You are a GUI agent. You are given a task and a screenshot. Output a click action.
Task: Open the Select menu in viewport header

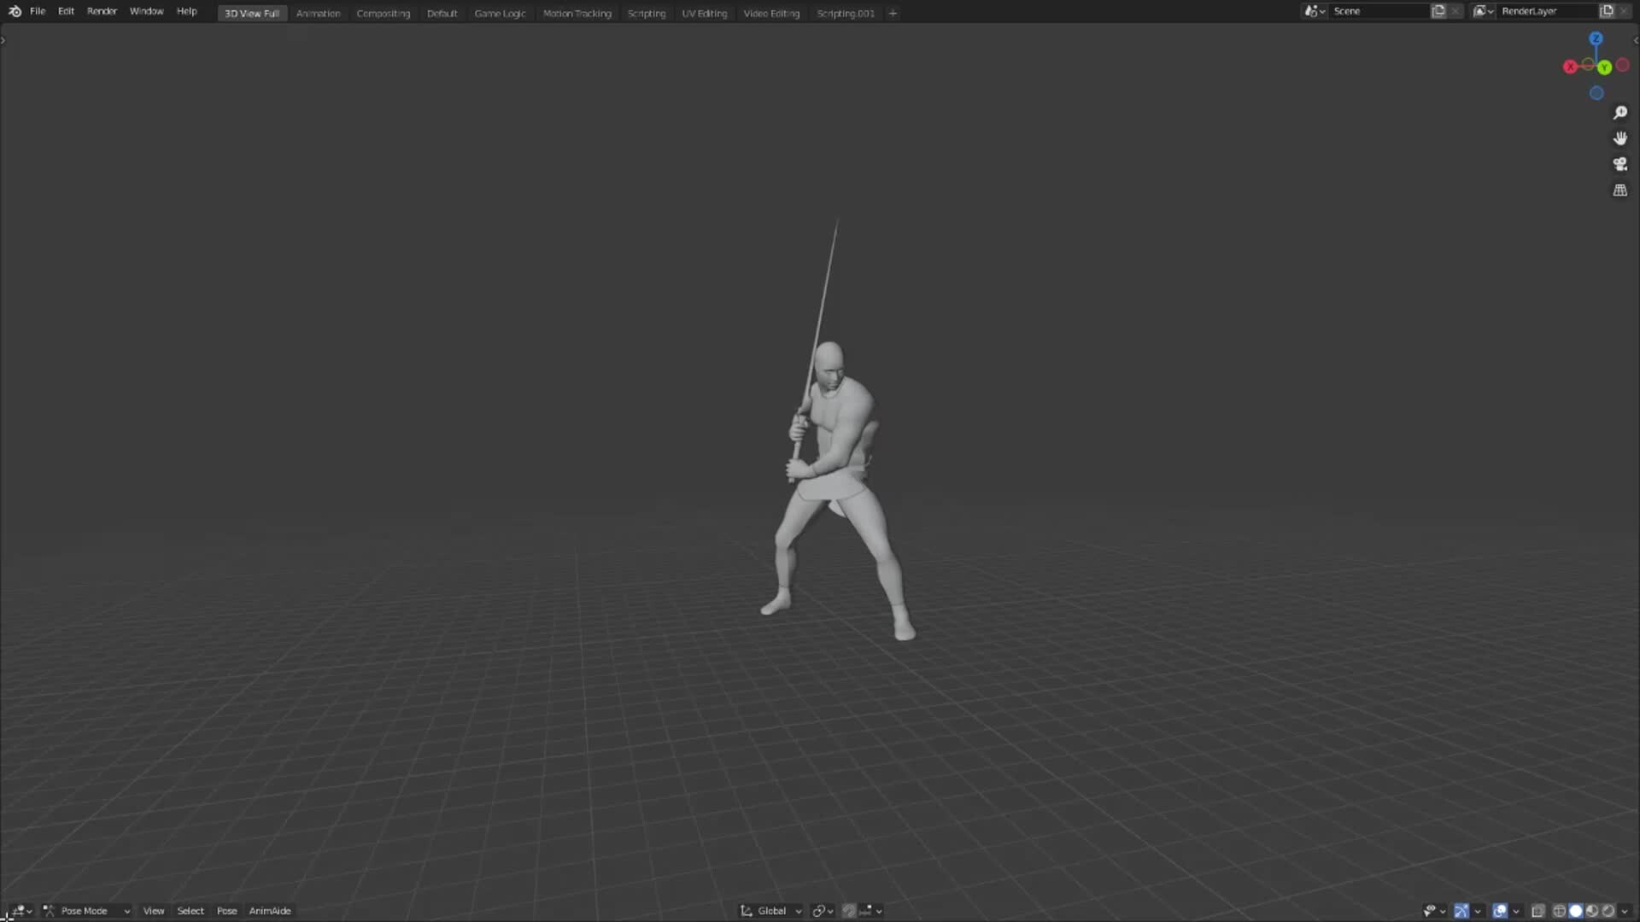click(190, 911)
